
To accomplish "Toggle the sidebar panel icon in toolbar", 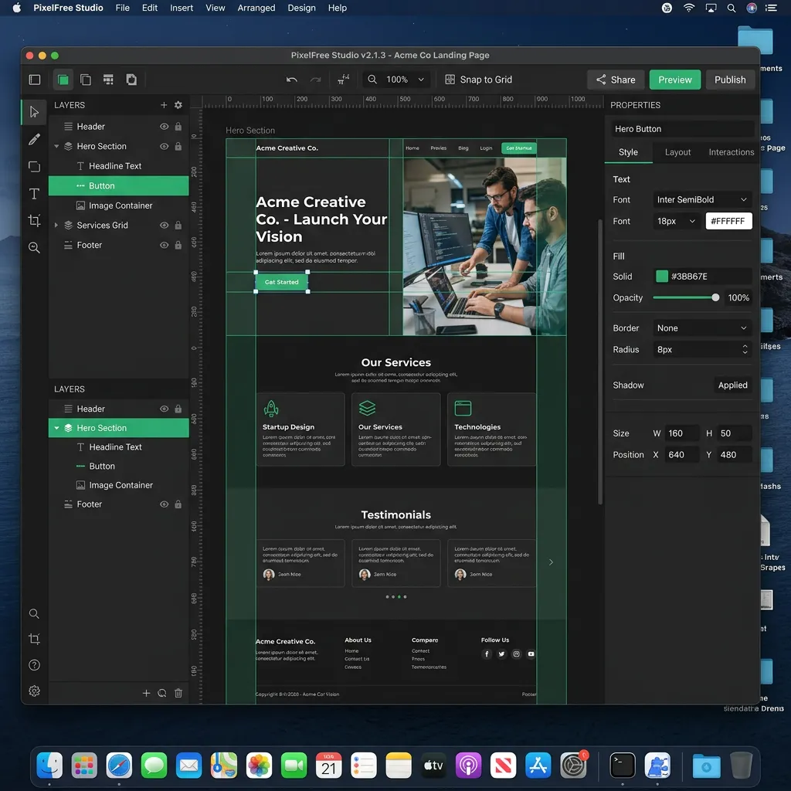I will click(34, 80).
